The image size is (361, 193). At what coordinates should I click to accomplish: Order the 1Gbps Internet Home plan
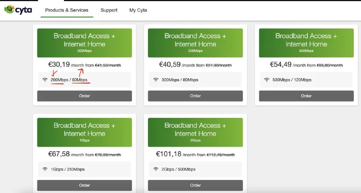pos(84,185)
